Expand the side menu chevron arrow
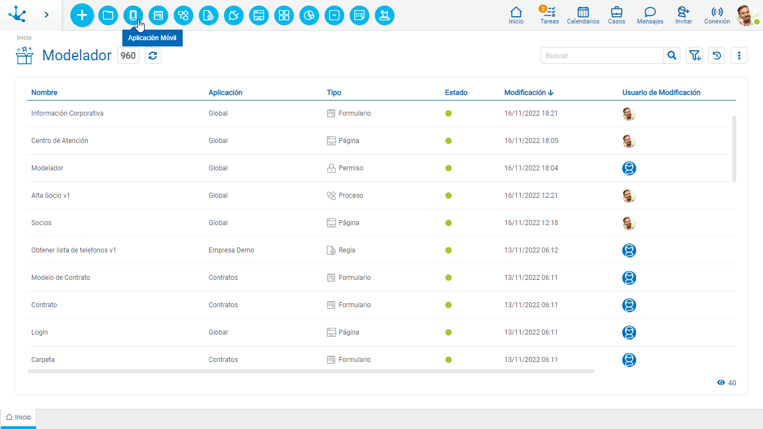The image size is (763, 429). (46, 15)
